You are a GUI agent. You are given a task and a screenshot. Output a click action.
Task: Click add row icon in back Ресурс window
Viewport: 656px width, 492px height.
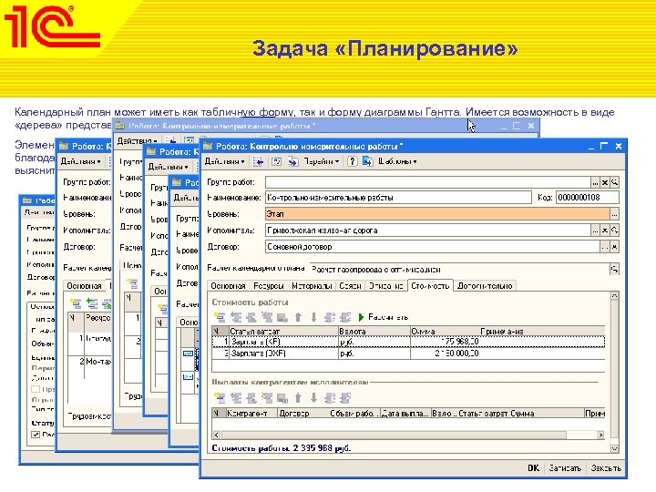76,303
